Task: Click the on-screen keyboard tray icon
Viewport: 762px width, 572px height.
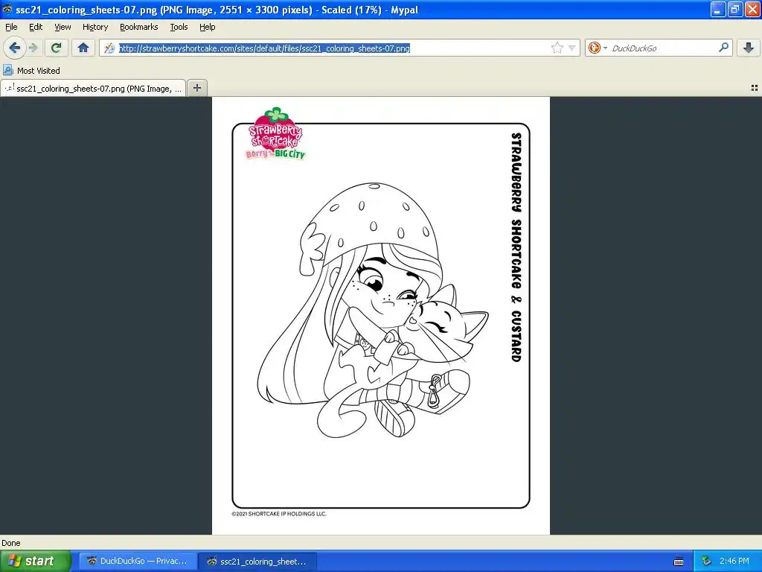Action: (x=679, y=562)
